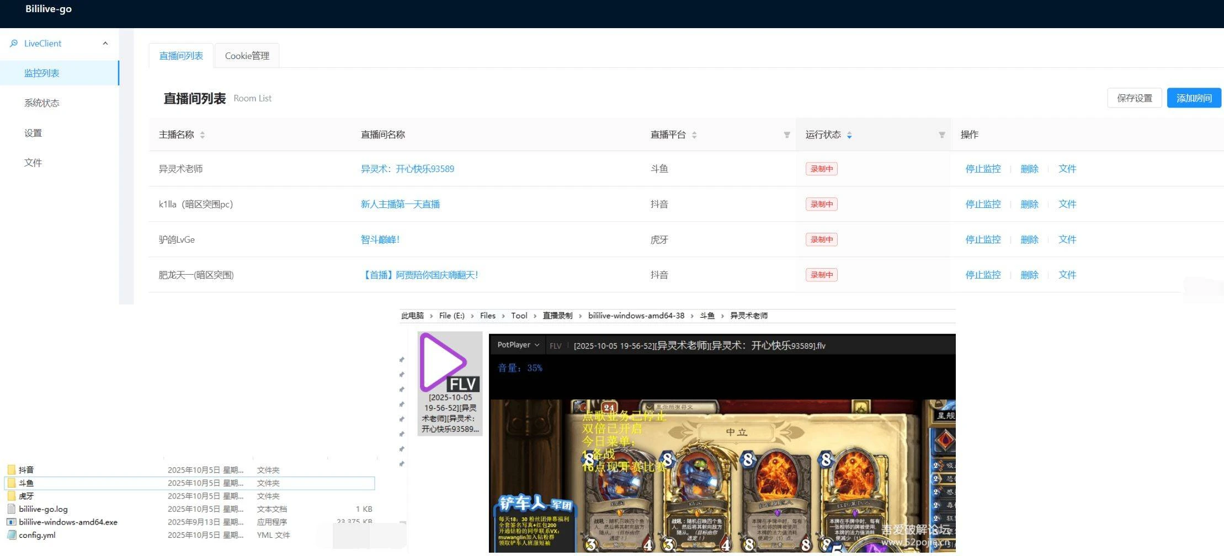Open the bililive-go.log file
Viewport: 1224px width, 556px height.
point(42,509)
